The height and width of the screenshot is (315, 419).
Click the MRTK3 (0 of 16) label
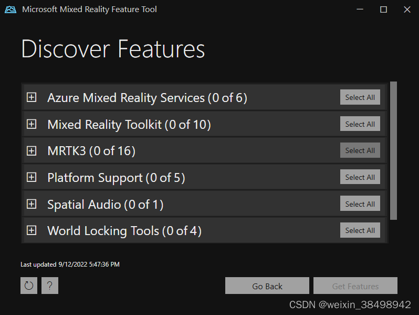tap(91, 151)
